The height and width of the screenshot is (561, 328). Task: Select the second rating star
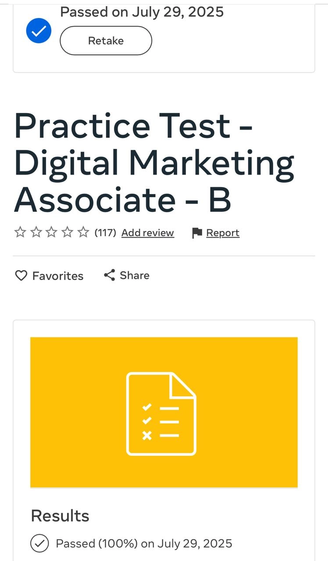(36, 232)
